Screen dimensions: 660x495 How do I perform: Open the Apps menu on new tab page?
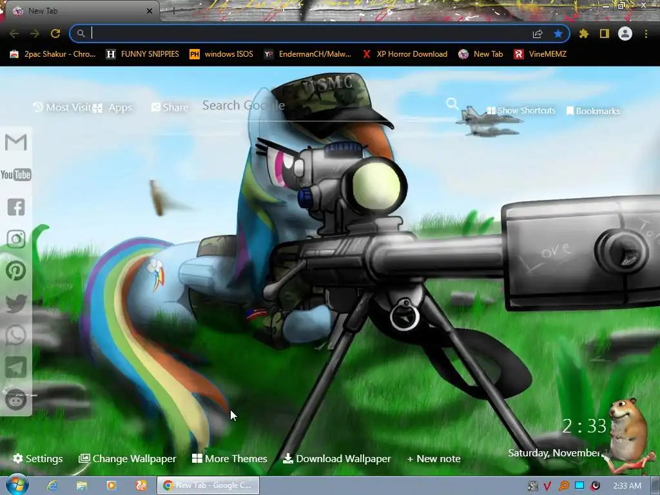point(112,108)
